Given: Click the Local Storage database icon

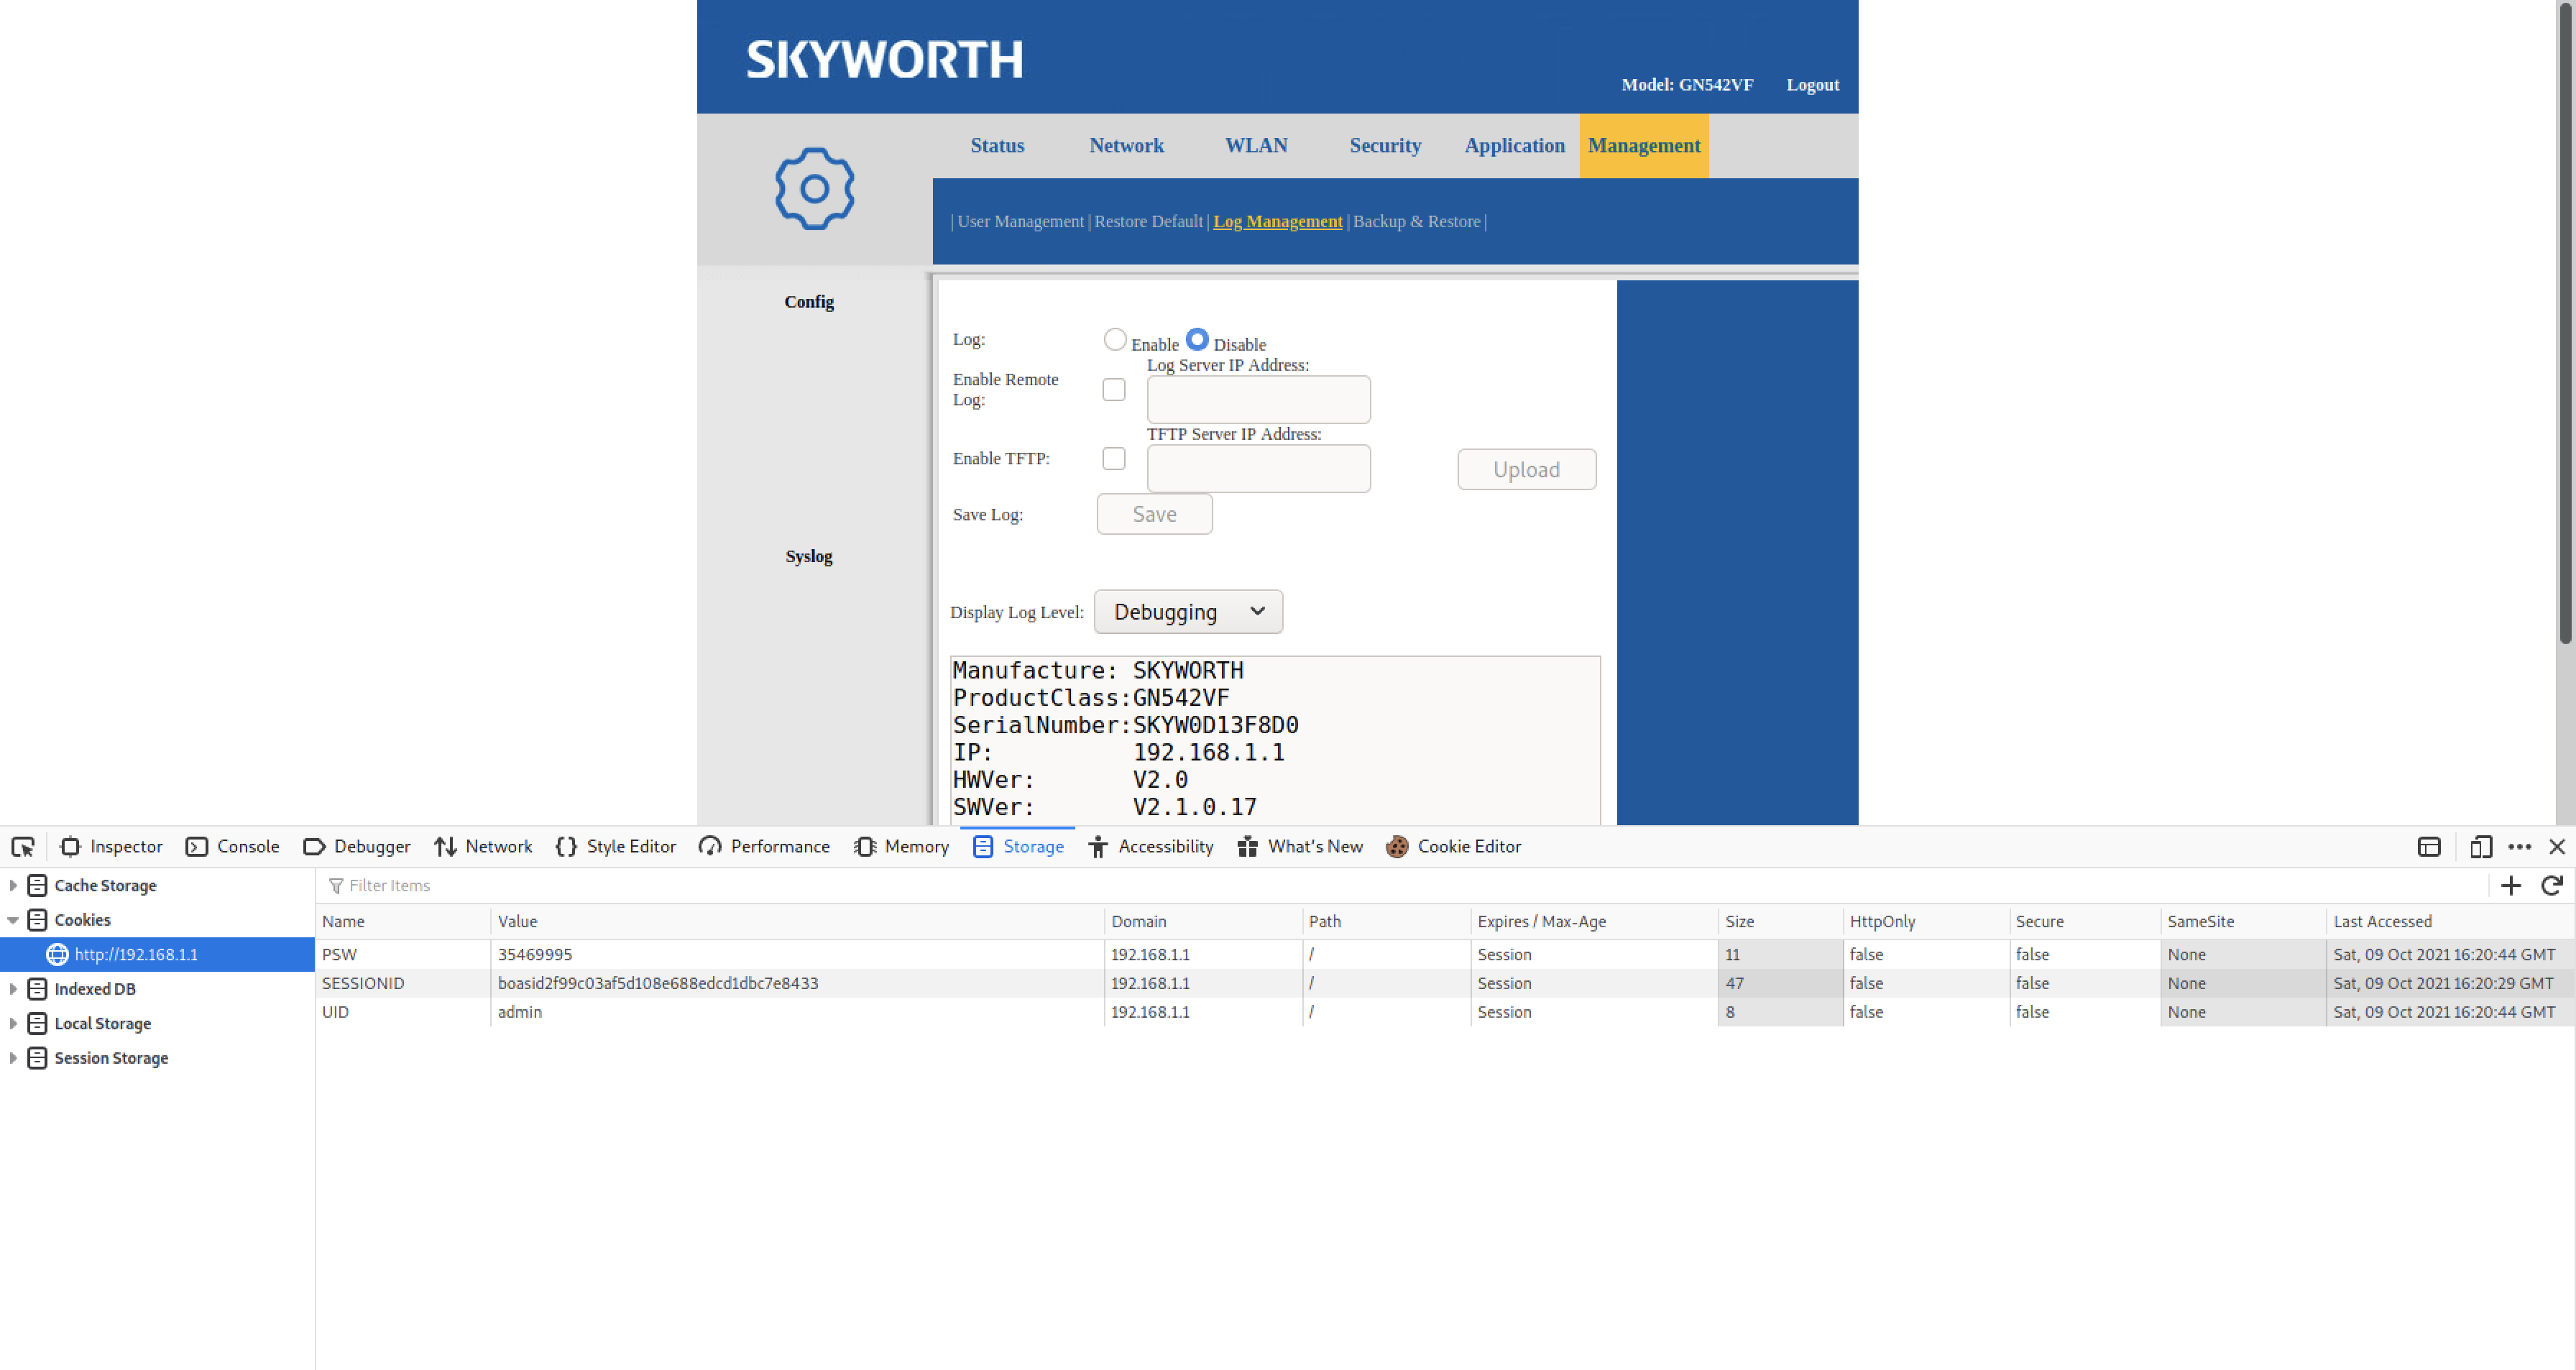Looking at the screenshot, I should click(x=37, y=1023).
